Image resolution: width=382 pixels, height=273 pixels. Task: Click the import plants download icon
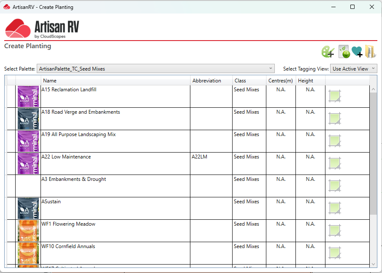[344, 52]
